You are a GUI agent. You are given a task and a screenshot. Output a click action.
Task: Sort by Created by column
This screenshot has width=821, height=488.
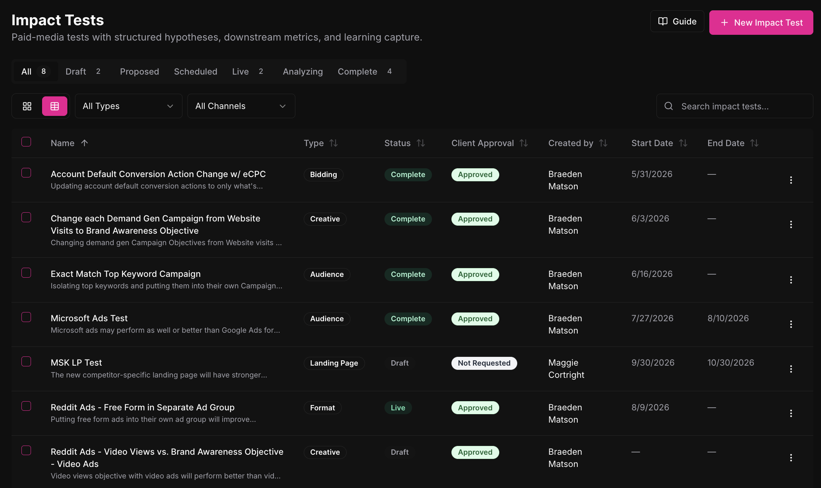click(x=603, y=143)
